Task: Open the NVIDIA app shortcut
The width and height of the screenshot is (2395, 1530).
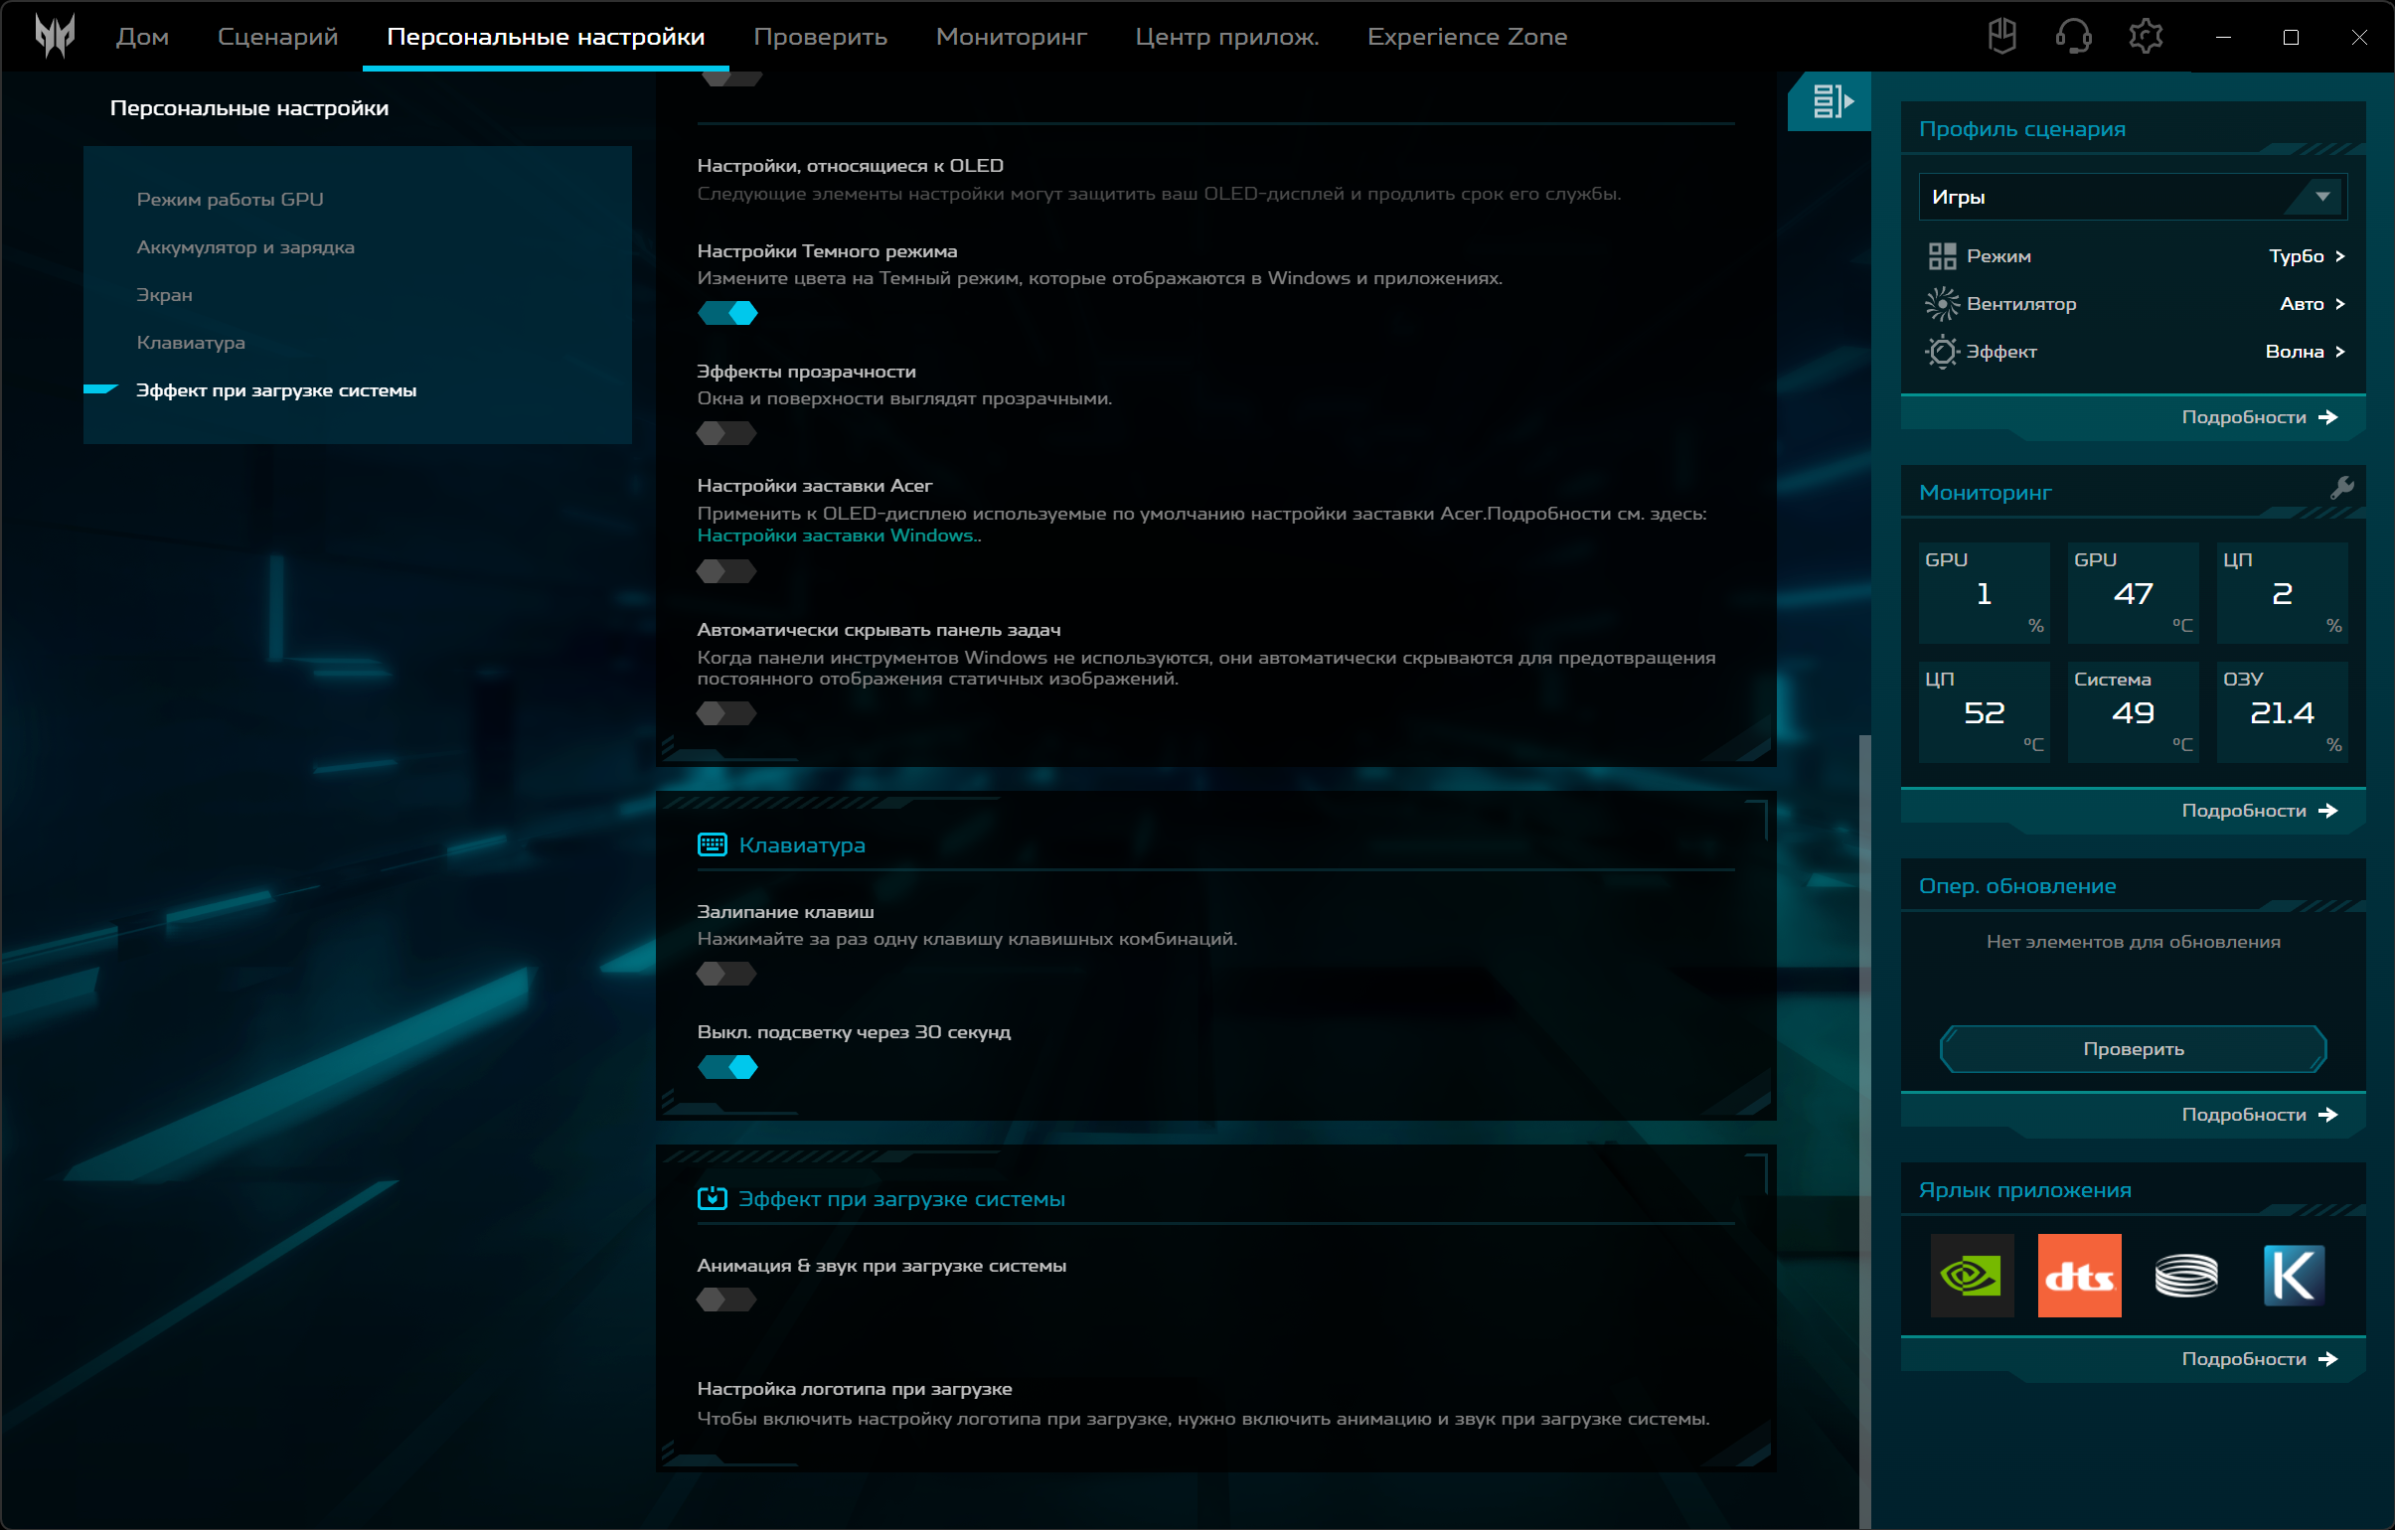Action: click(1972, 1276)
